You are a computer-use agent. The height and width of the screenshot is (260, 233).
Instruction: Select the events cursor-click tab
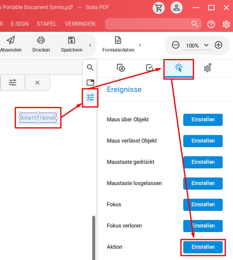pyautogui.click(x=179, y=68)
